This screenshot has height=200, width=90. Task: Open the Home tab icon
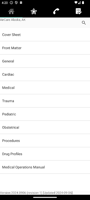pos(11,11)
